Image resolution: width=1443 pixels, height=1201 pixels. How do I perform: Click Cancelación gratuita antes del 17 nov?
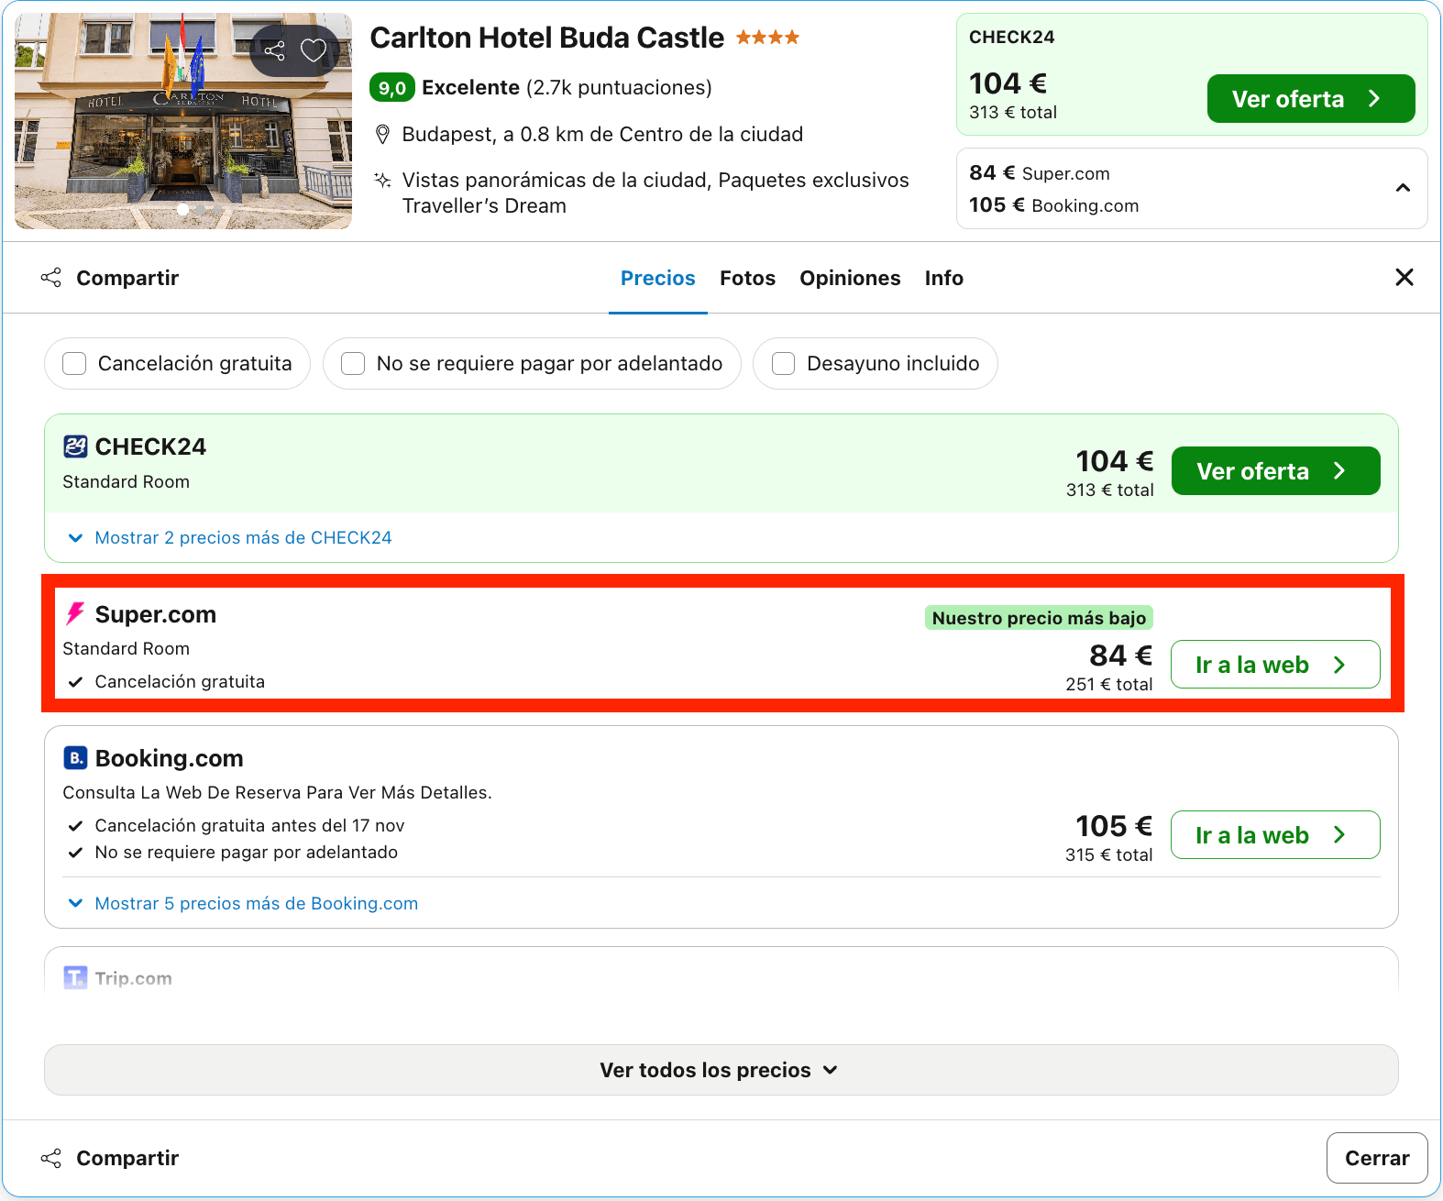pyautogui.click(x=249, y=826)
